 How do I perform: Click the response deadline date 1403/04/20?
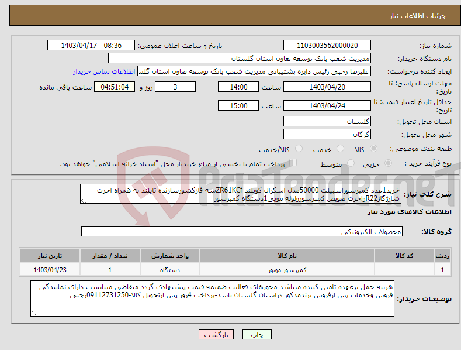point(327,87)
